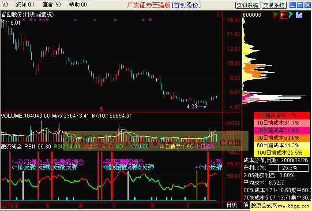Click the small red square chart window icon
Image resolution: width=312 pixels, height=211 pixels.
[x=219, y=14]
